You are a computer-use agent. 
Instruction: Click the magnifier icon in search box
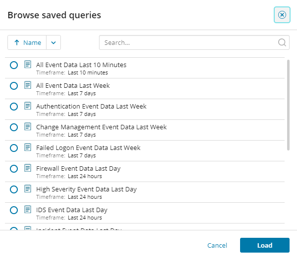pyautogui.click(x=282, y=42)
